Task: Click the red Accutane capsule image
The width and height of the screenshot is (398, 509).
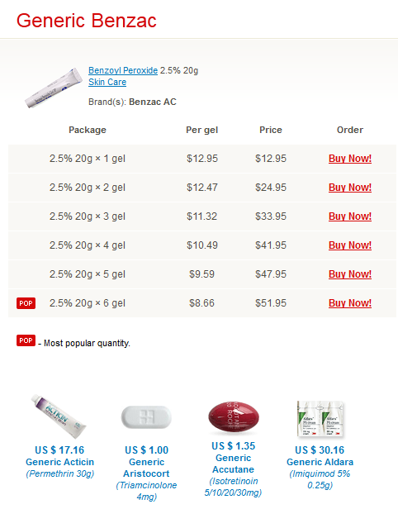Action: tap(234, 417)
